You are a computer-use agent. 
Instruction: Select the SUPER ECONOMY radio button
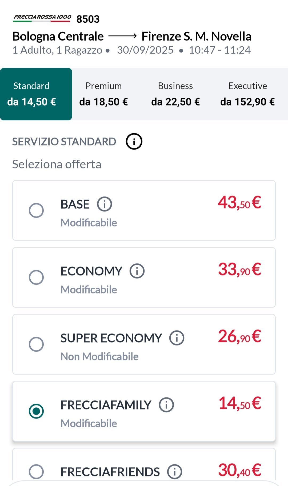pyautogui.click(x=36, y=344)
